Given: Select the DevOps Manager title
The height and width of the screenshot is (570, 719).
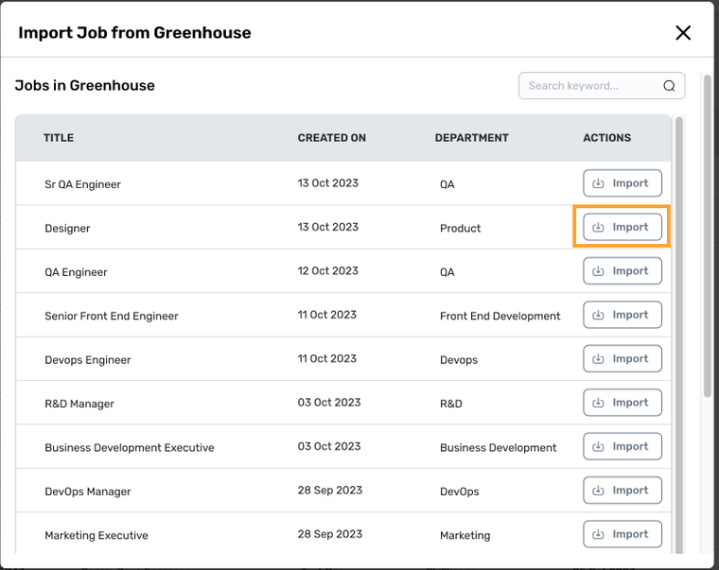Looking at the screenshot, I should tap(88, 492).
